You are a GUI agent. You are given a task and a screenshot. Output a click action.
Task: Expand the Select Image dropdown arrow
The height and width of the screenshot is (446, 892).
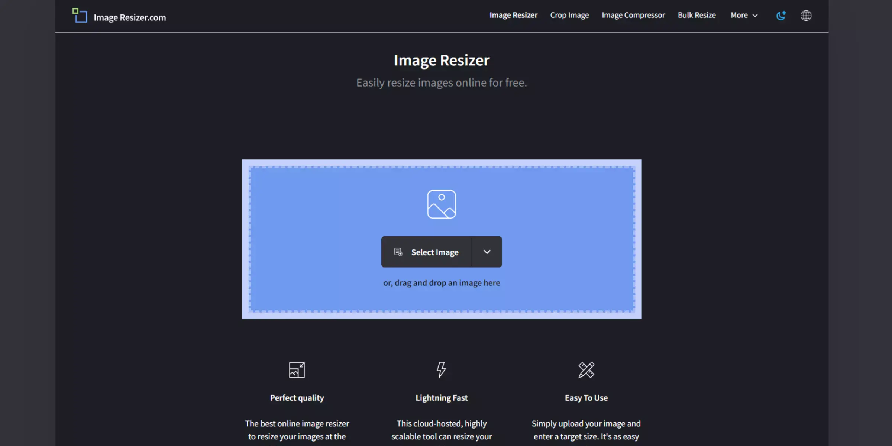[x=487, y=252]
